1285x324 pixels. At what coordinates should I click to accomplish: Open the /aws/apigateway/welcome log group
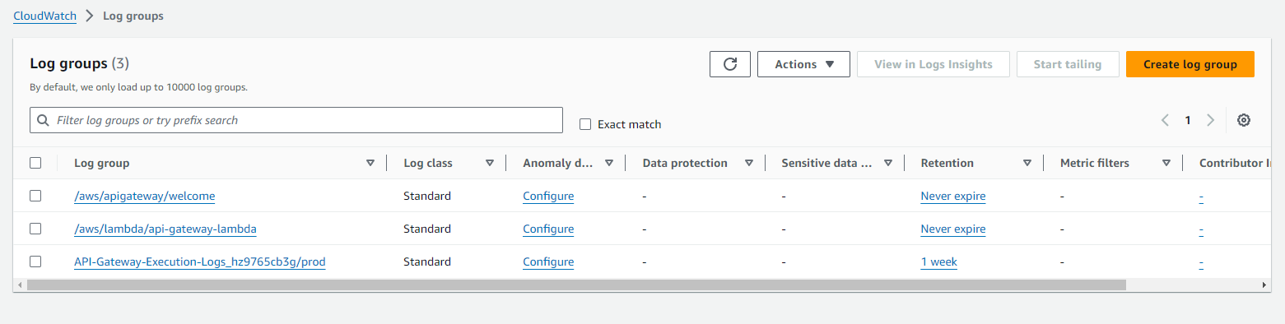[145, 196]
